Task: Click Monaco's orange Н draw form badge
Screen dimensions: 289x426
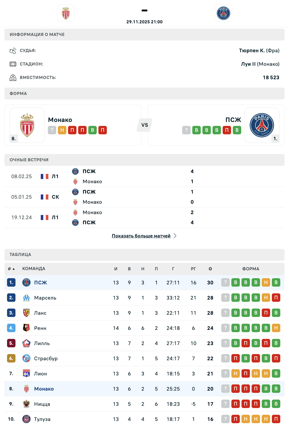Action: (x=62, y=130)
